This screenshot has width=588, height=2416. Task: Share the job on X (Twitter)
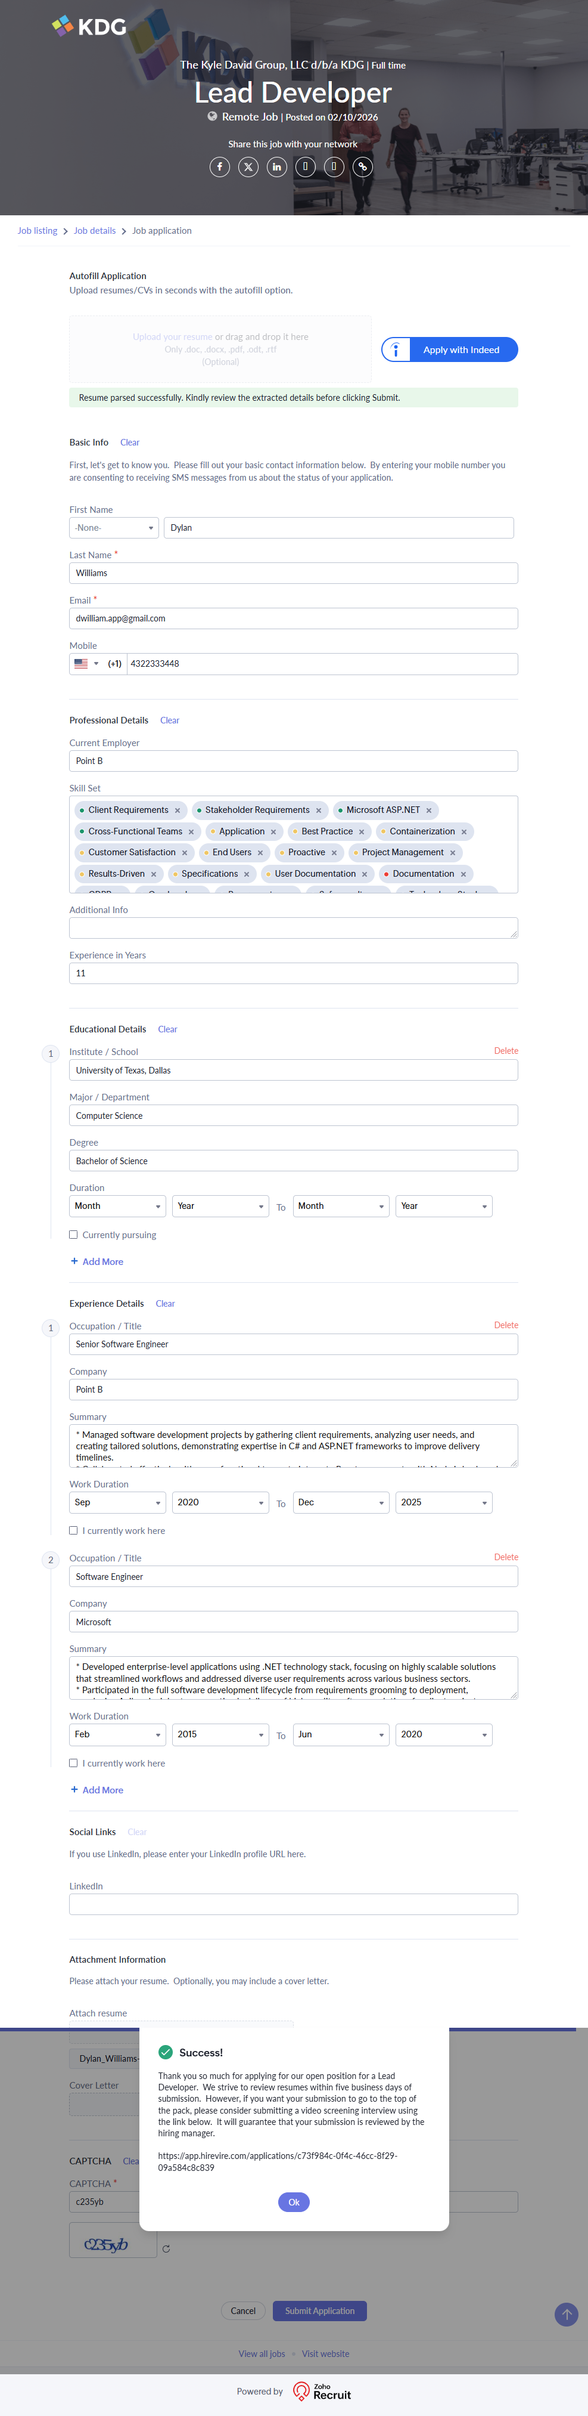[x=248, y=167]
